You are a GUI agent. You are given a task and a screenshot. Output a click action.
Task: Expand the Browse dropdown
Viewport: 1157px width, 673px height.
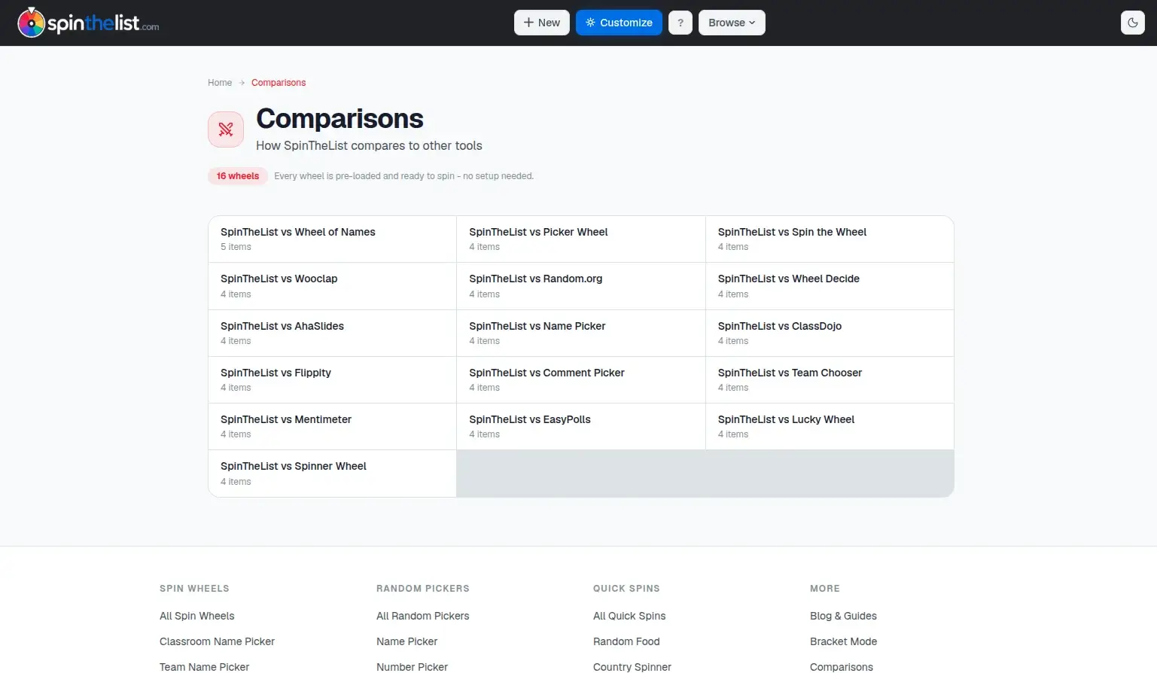tap(732, 23)
